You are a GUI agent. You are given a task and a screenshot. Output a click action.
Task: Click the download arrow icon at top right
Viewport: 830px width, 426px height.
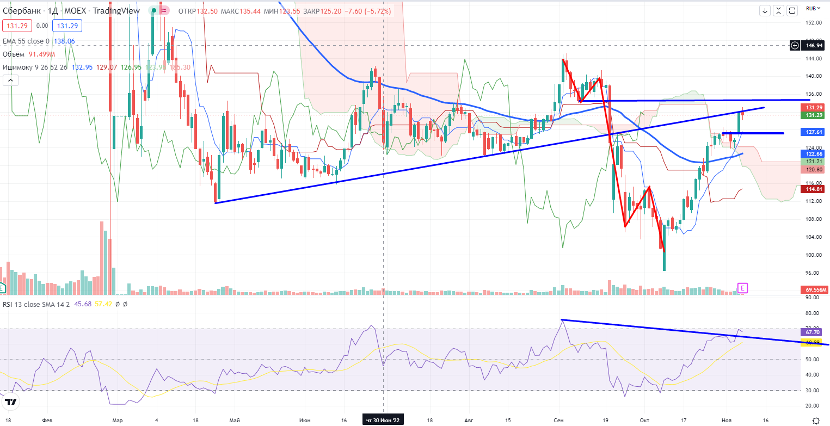click(x=765, y=10)
